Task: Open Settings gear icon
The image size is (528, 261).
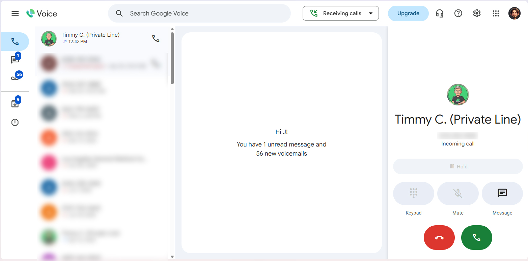Action: pos(476,13)
